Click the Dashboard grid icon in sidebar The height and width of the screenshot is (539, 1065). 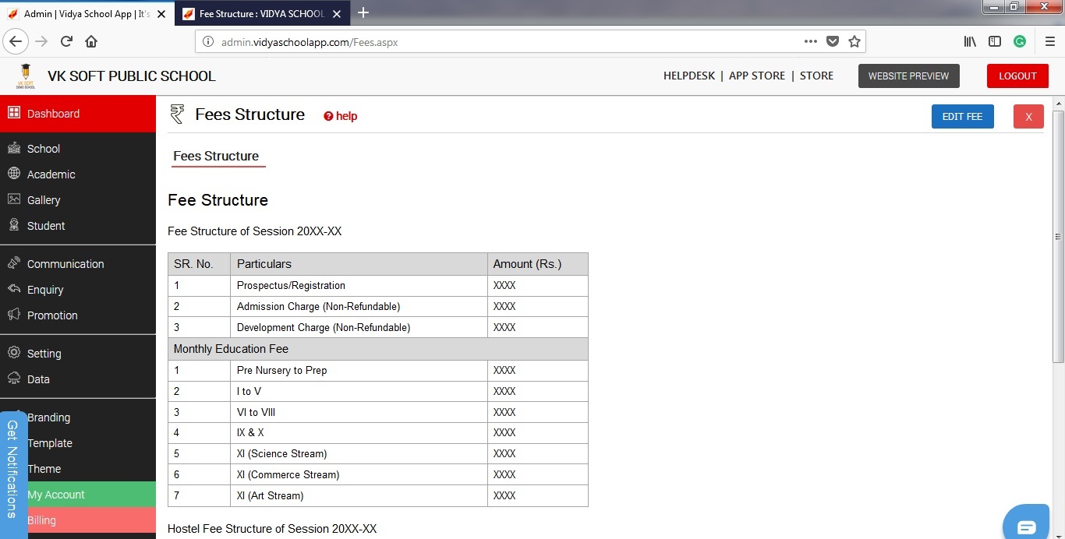pyautogui.click(x=13, y=113)
